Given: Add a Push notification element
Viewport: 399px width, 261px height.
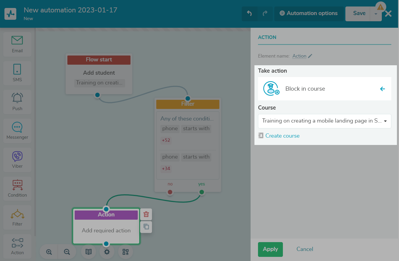Looking at the screenshot, I should pyautogui.click(x=17, y=102).
